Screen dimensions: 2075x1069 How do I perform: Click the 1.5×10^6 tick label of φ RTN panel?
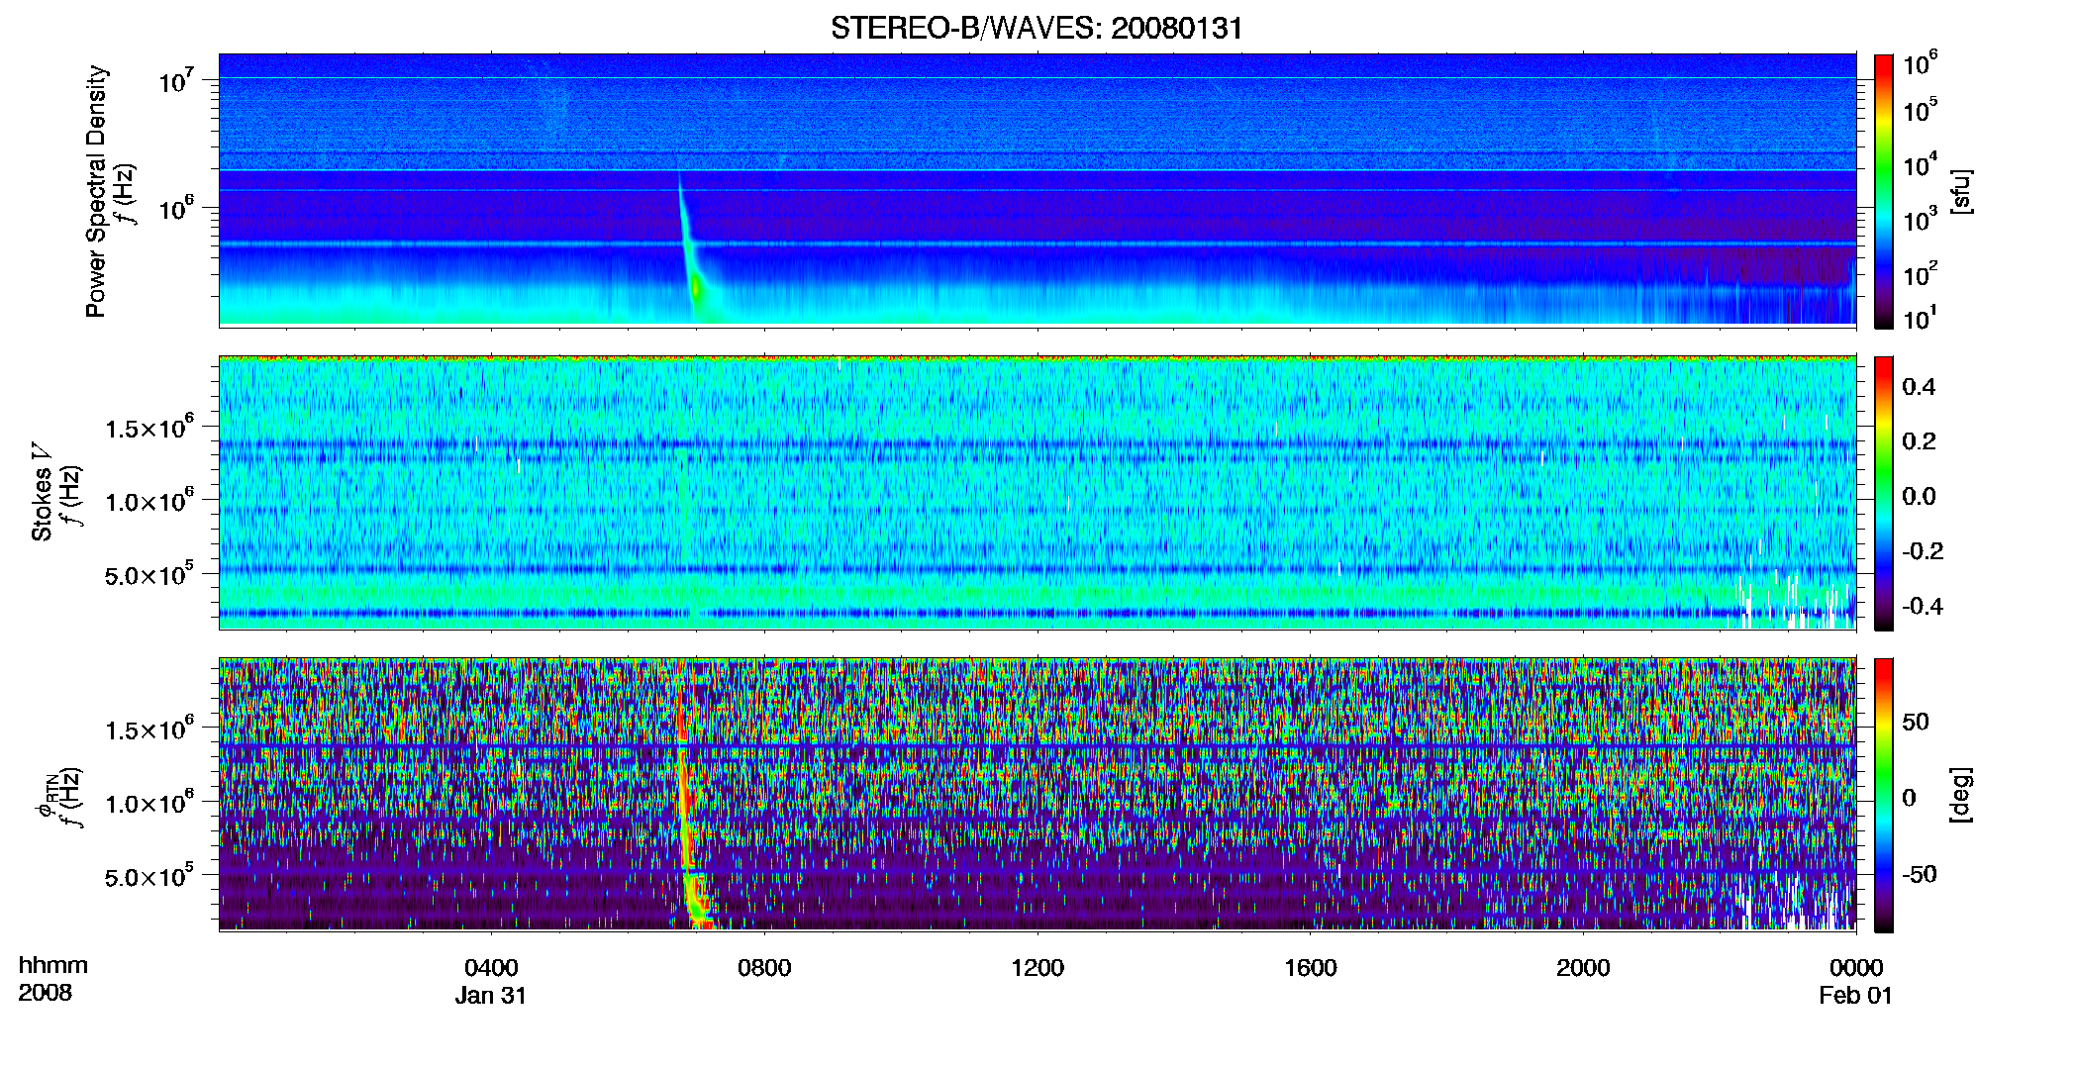click(x=149, y=729)
